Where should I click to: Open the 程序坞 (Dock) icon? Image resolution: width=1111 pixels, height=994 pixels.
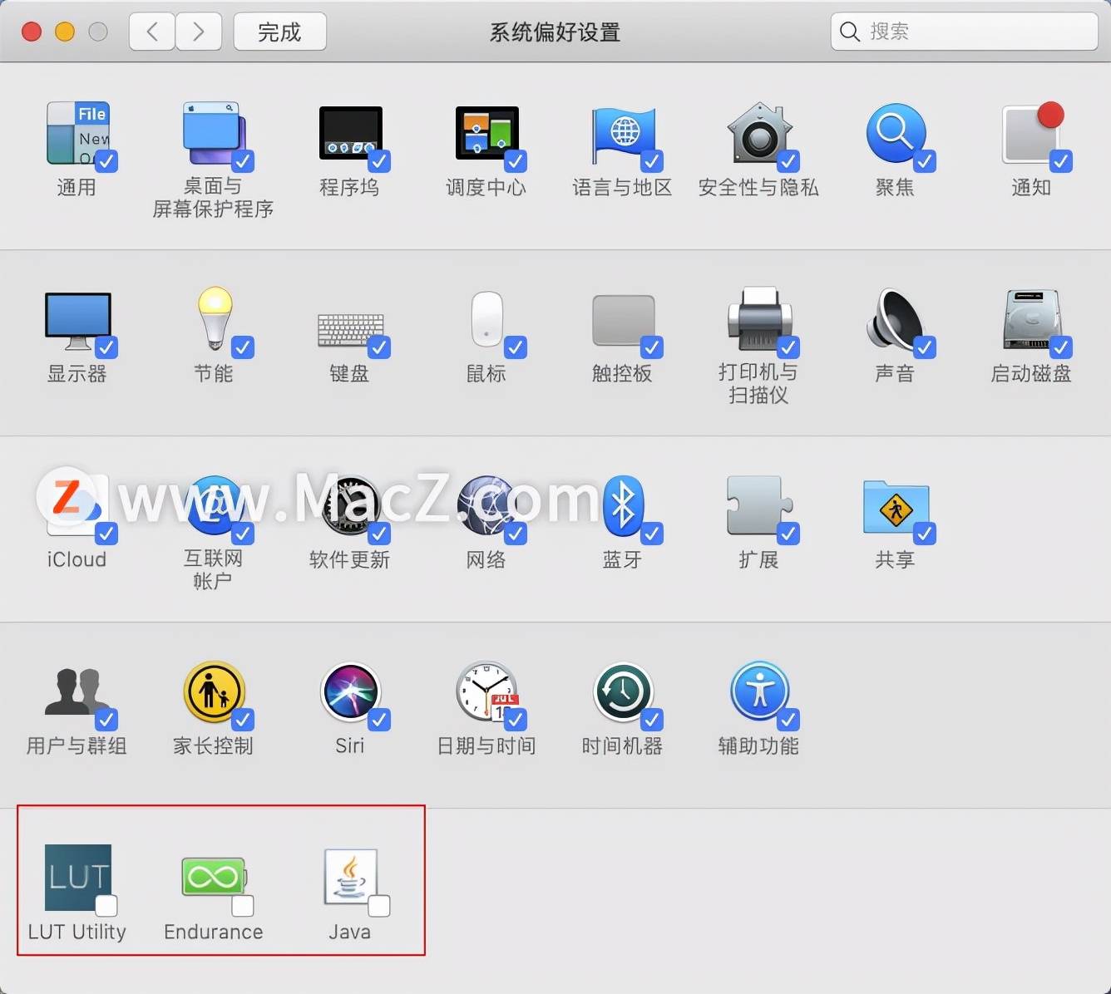click(x=350, y=133)
